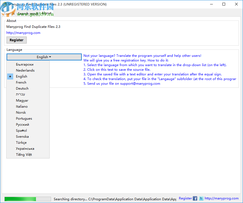The width and height of the screenshot is (243, 203).
Task: Open the Twitter icon in status bar
Action: click(x=201, y=198)
